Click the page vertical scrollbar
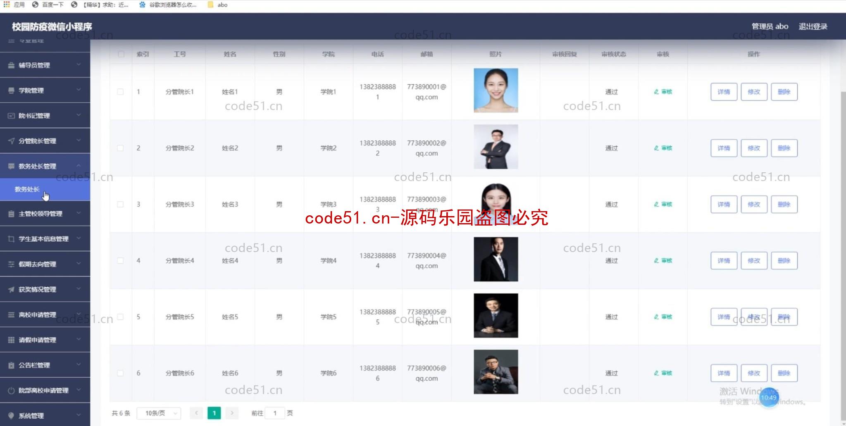The height and width of the screenshot is (426, 846). [843, 256]
